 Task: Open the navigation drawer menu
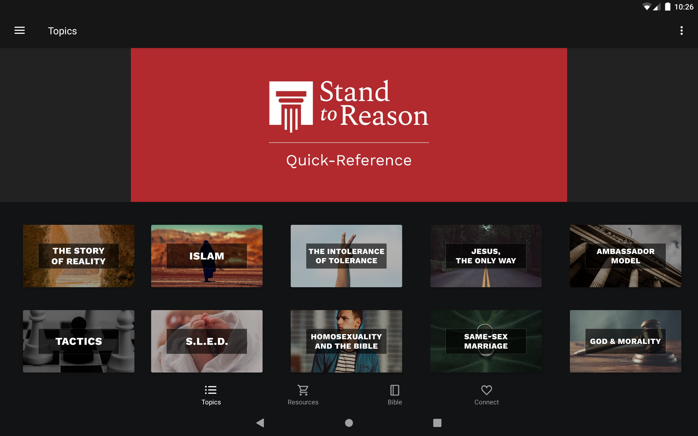20,31
